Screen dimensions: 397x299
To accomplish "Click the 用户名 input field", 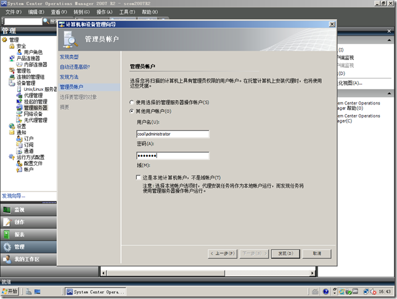I will tap(173, 134).
